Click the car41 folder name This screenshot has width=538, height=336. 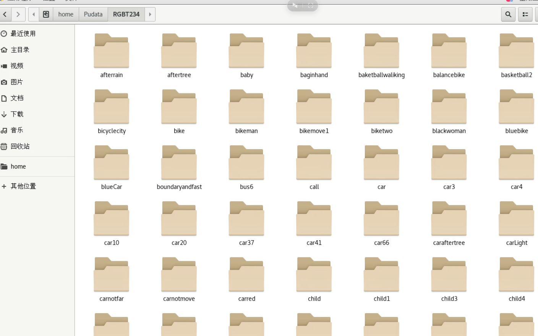pos(314,243)
